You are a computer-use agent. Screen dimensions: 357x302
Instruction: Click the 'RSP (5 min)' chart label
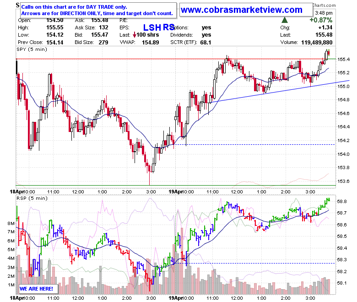coord(32,198)
